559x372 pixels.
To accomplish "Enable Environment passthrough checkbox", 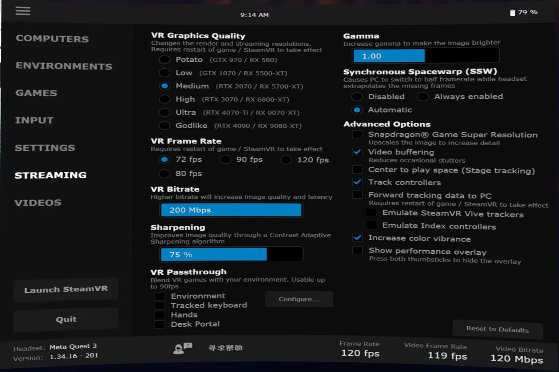I will click(x=160, y=296).
